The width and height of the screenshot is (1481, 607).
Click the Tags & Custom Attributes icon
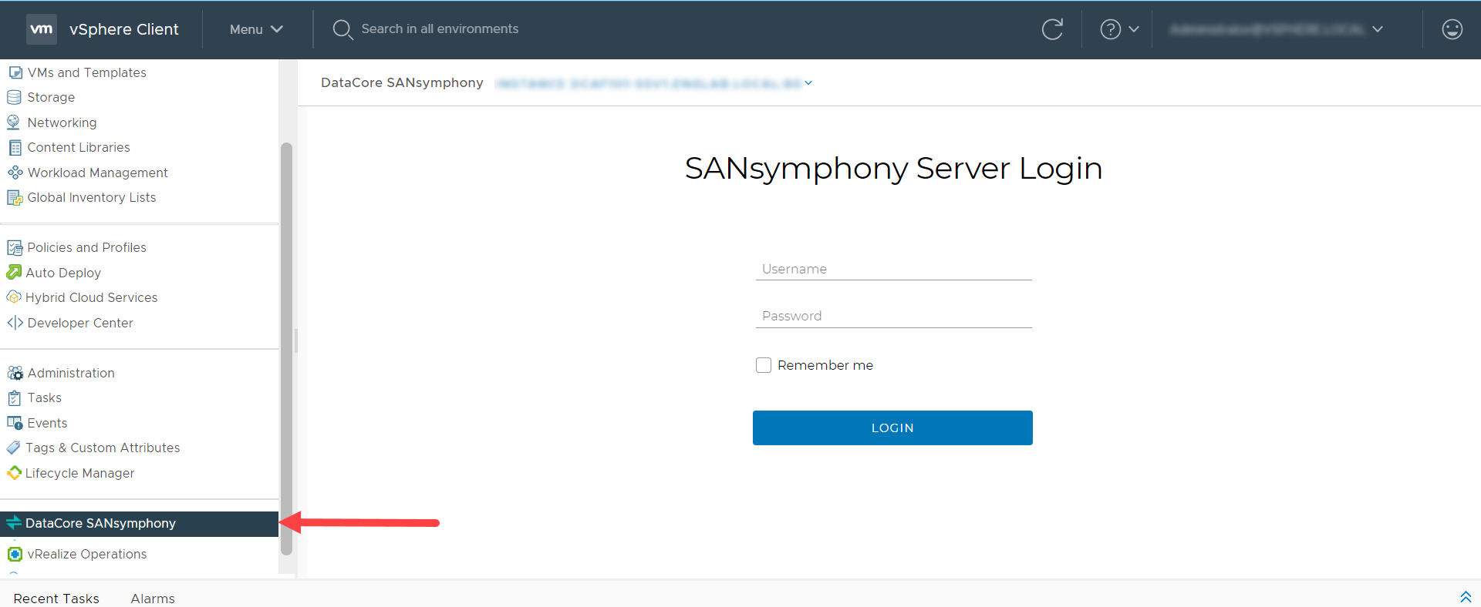13,448
